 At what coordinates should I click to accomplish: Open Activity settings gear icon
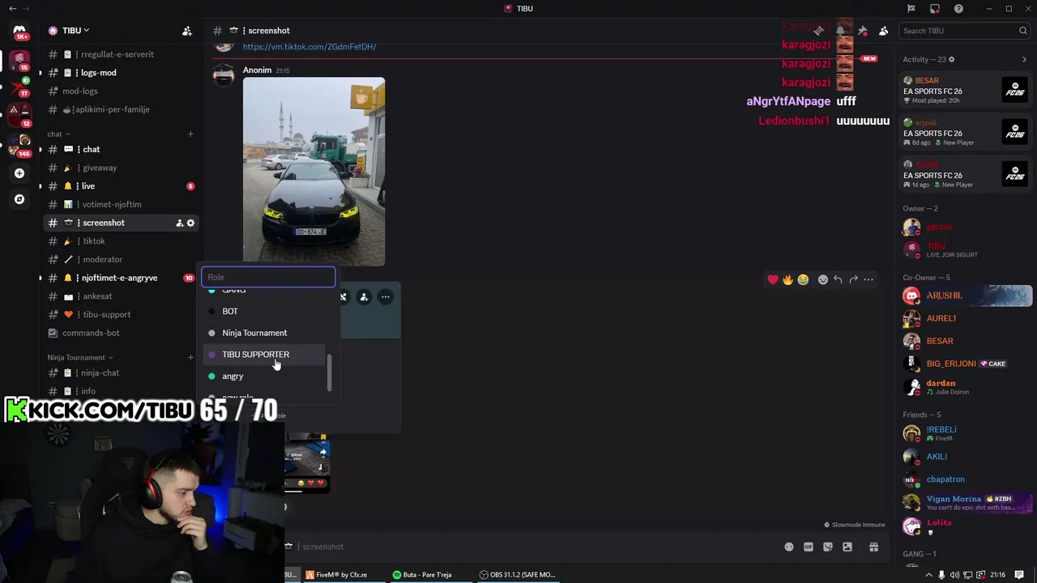(951, 59)
